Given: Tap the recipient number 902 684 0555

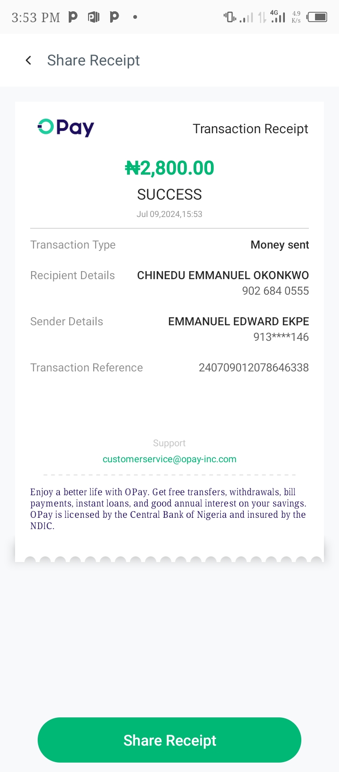Looking at the screenshot, I should (275, 291).
